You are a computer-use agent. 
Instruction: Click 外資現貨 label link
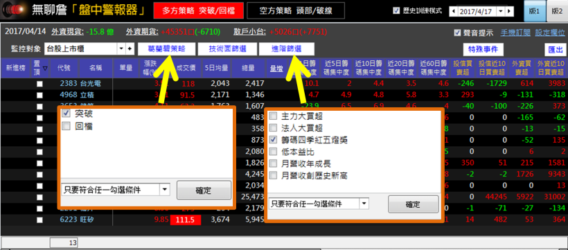[x=67, y=32]
